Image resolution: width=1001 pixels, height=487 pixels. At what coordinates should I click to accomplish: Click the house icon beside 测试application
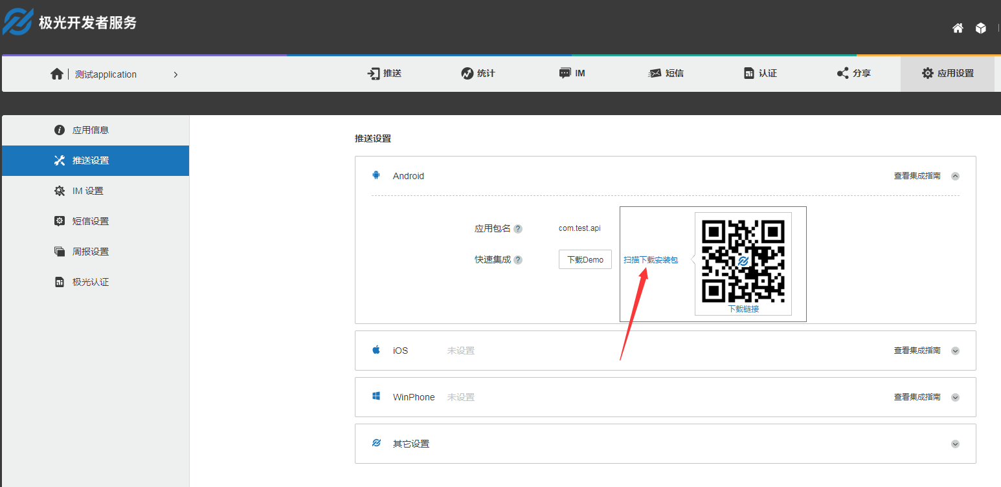coord(57,74)
